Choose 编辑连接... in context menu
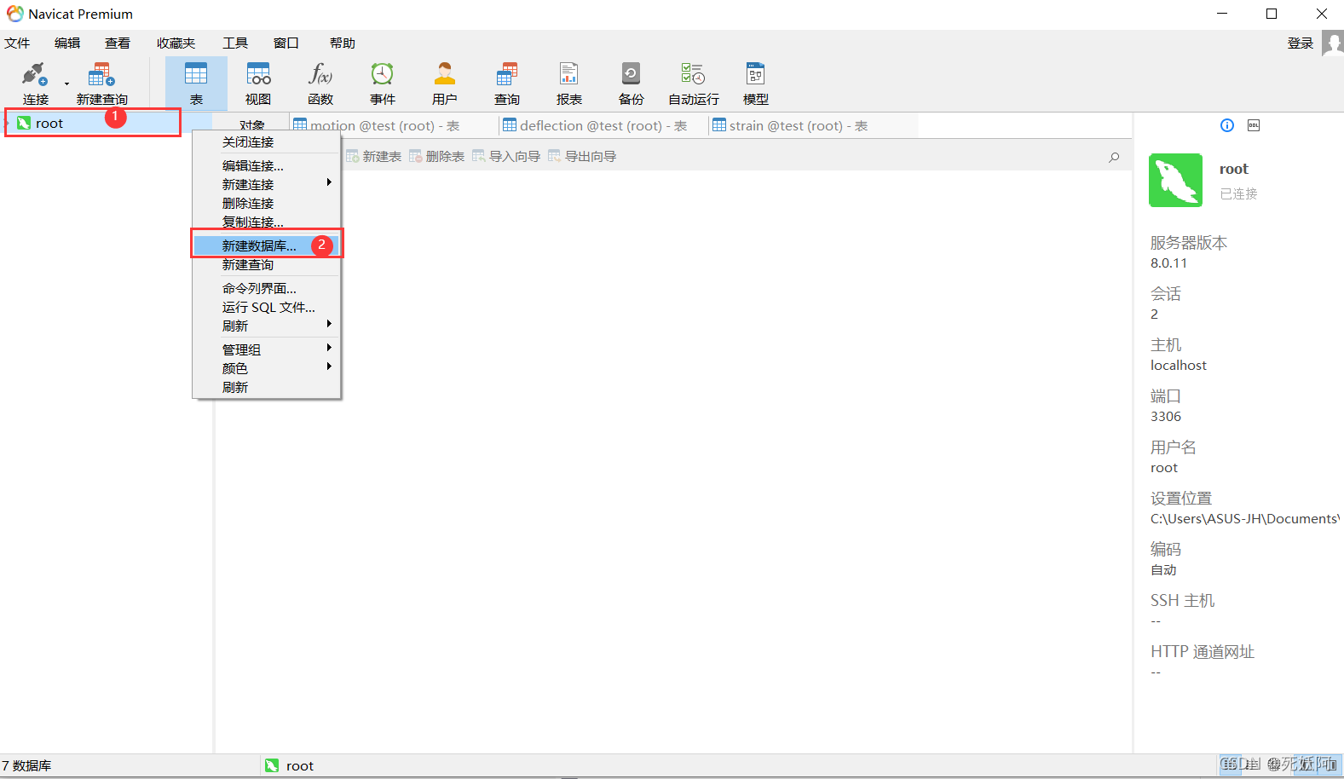 pos(267,165)
